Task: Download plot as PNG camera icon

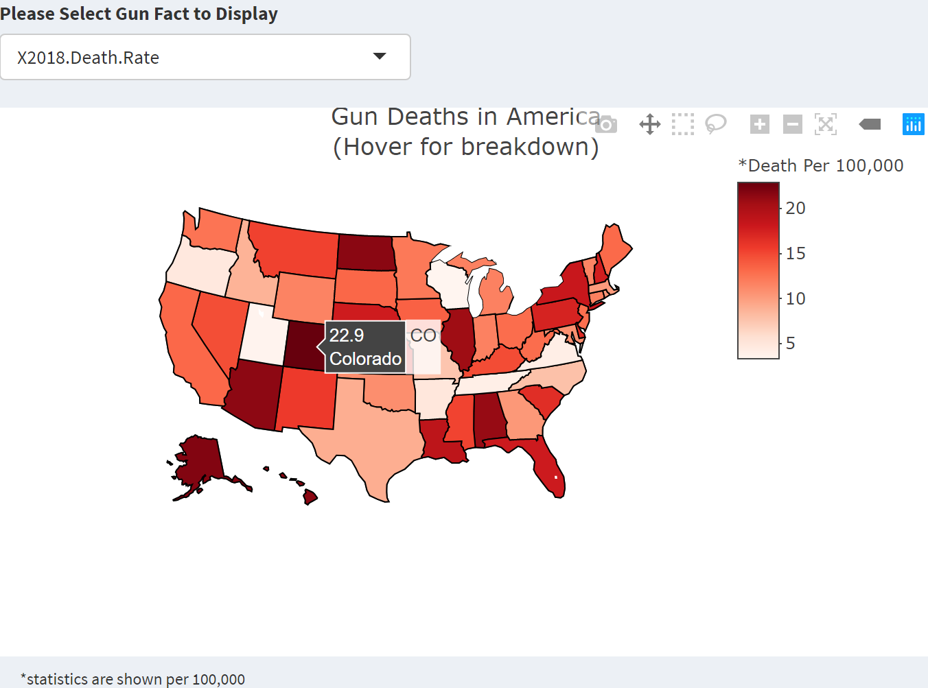Action: click(x=606, y=124)
